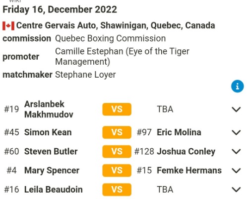Open Arslanbek Makhmudov's profile
This screenshot has height=199, width=248.
[x=49, y=109]
